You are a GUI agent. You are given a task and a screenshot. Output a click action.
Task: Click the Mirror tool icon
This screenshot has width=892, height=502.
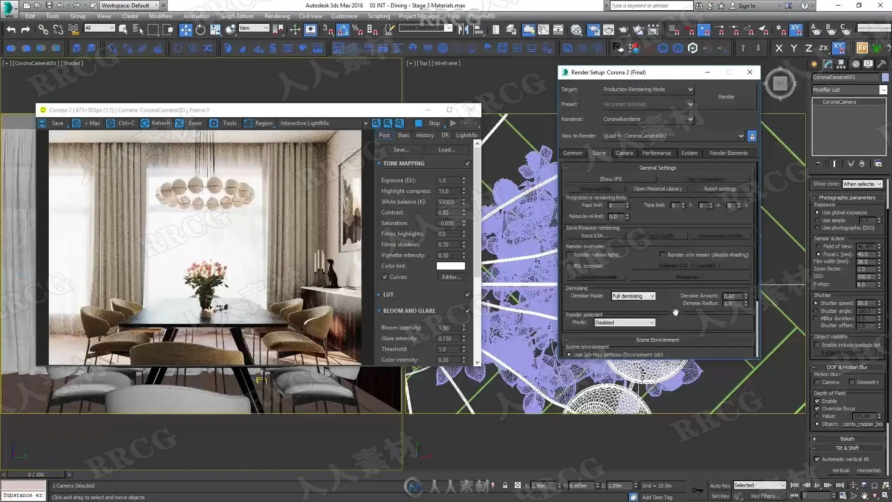463,30
